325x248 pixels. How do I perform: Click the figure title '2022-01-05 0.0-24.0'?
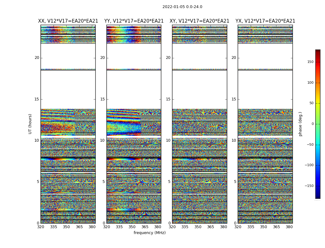[x=182, y=7]
